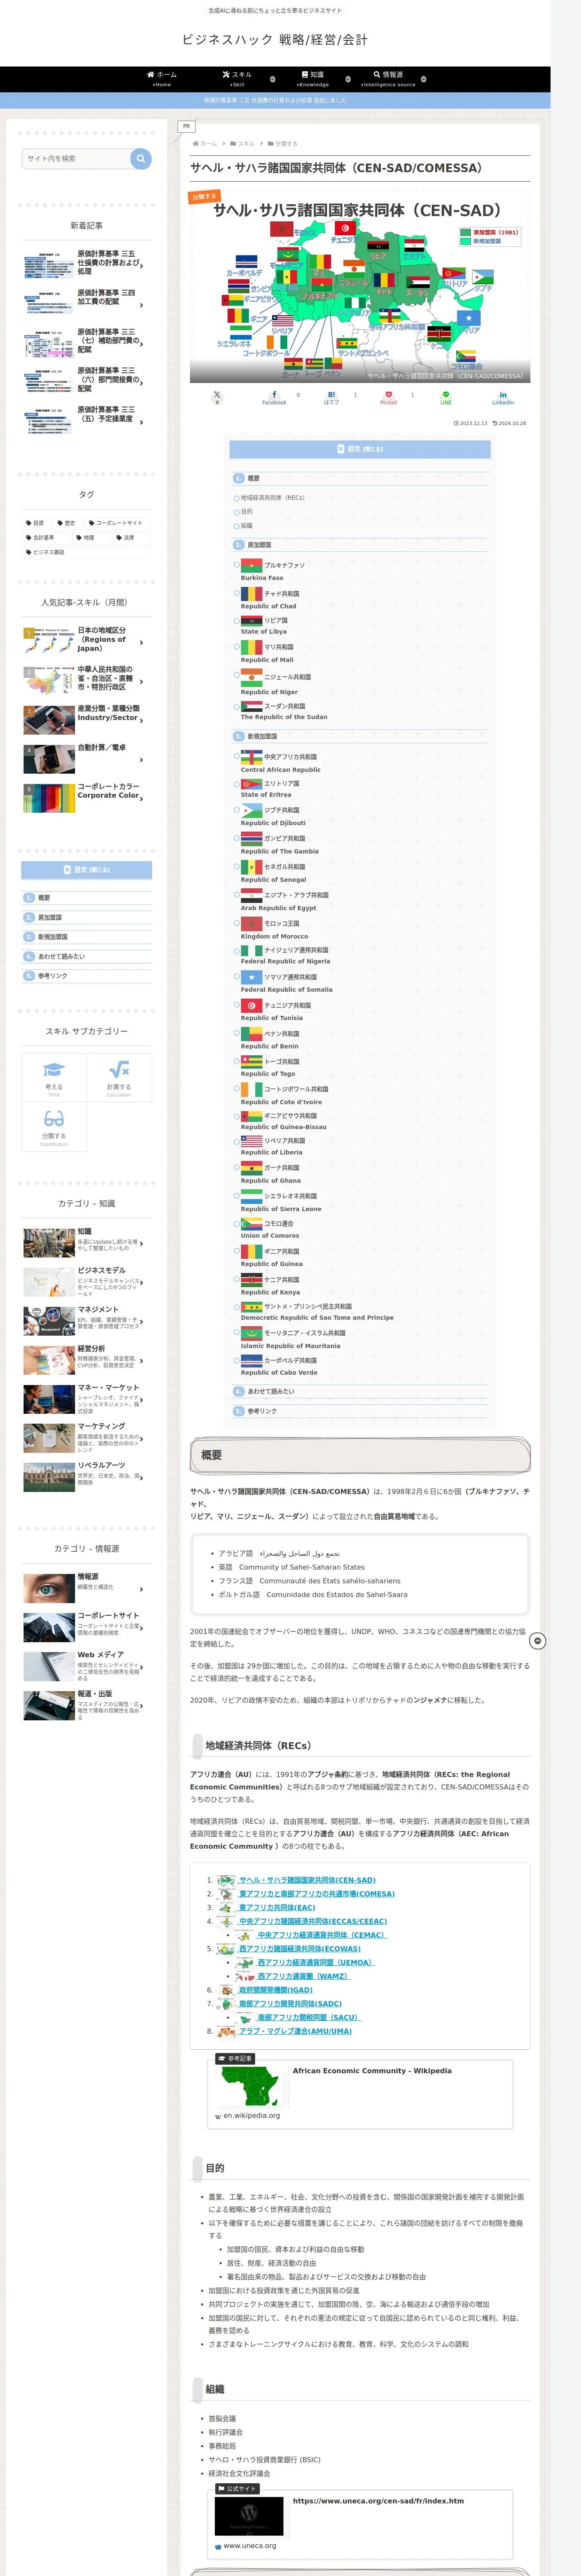Open the ホーム menu item
The height and width of the screenshot is (2576, 581).
tap(162, 79)
